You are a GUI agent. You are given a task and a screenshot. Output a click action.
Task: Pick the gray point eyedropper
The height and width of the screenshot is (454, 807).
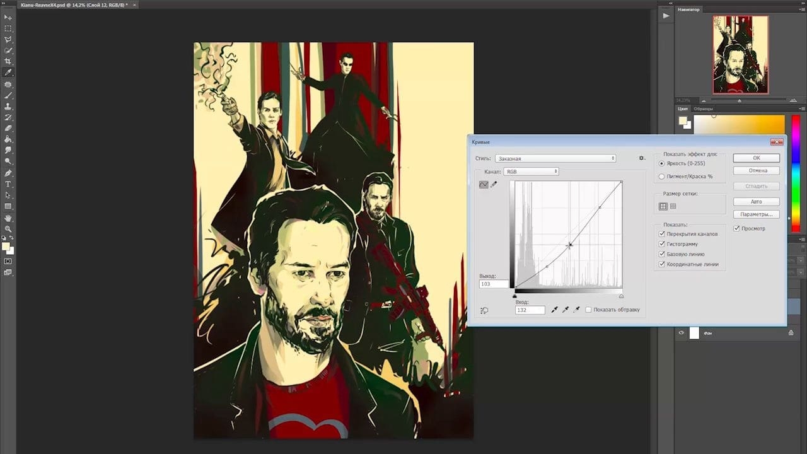[566, 310]
